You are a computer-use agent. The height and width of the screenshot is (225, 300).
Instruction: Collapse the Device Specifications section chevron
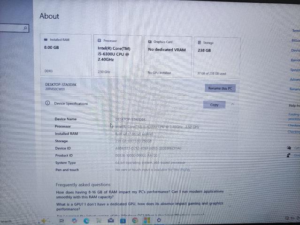(x=232, y=104)
